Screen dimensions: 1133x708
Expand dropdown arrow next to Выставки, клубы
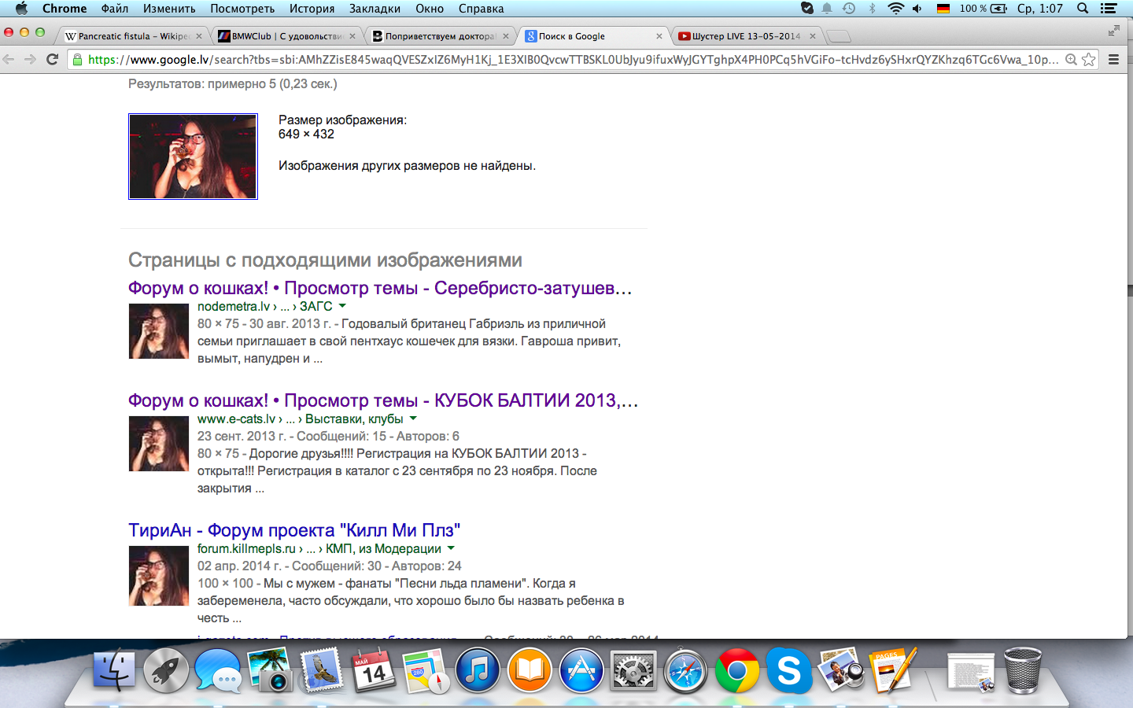[413, 419]
